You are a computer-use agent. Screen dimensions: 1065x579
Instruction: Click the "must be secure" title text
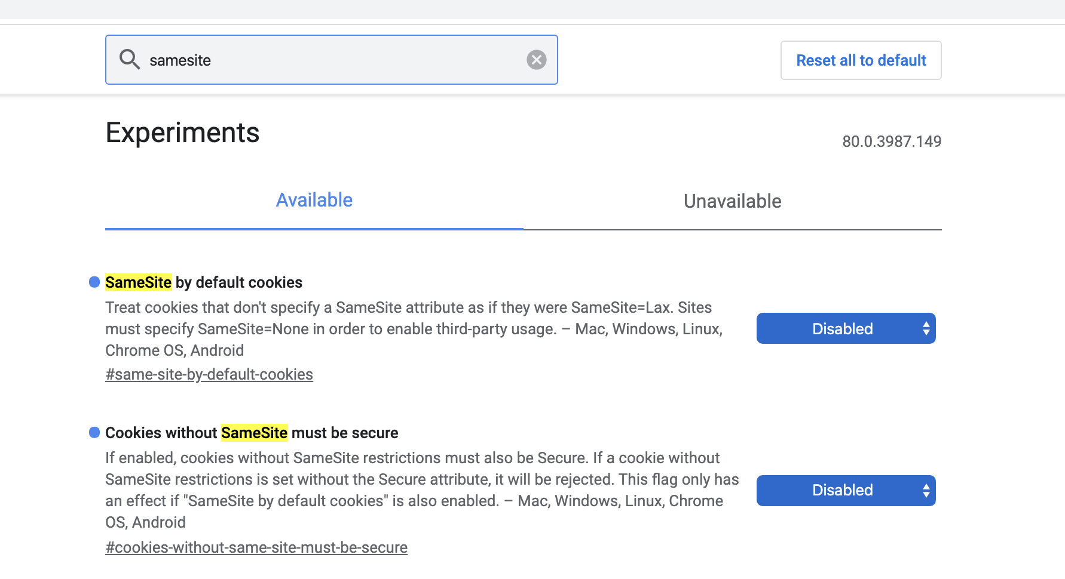(344, 433)
